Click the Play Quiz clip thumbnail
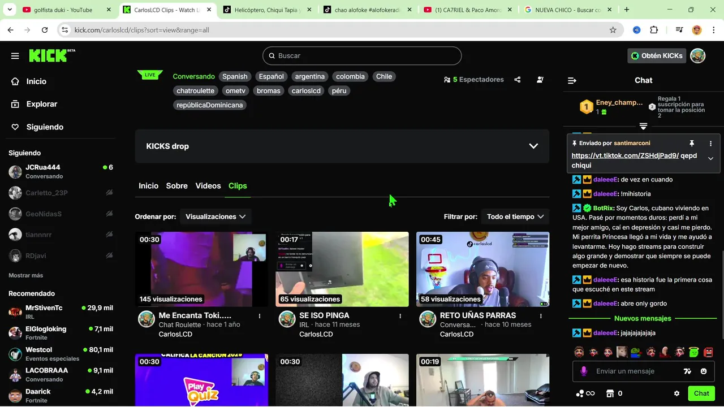Viewport: 724px width, 407px height. [x=201, y=380]
